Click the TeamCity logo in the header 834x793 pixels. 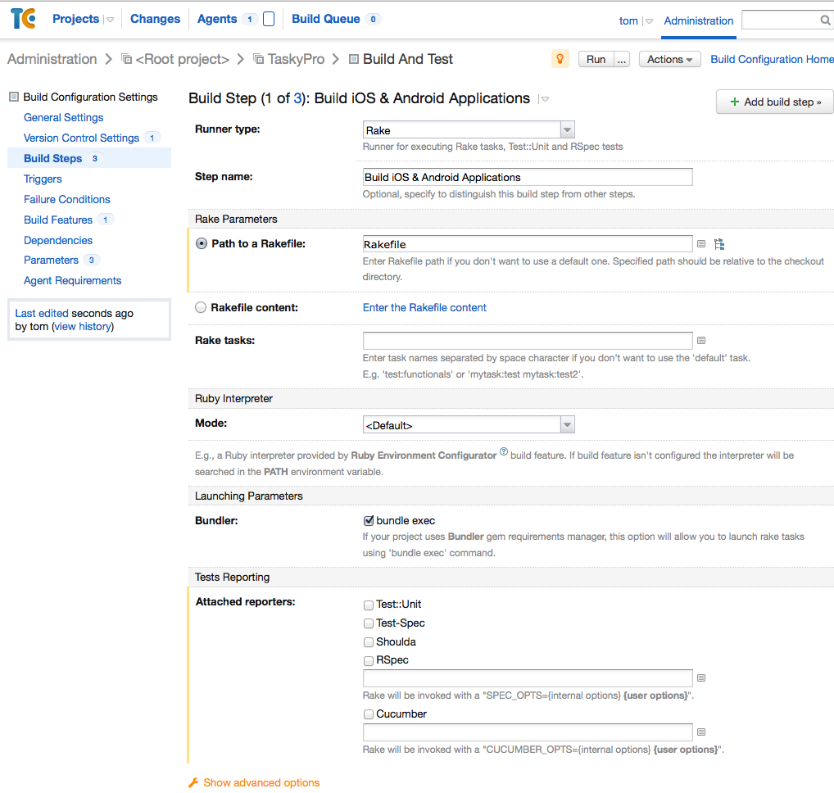pos(22,18)
